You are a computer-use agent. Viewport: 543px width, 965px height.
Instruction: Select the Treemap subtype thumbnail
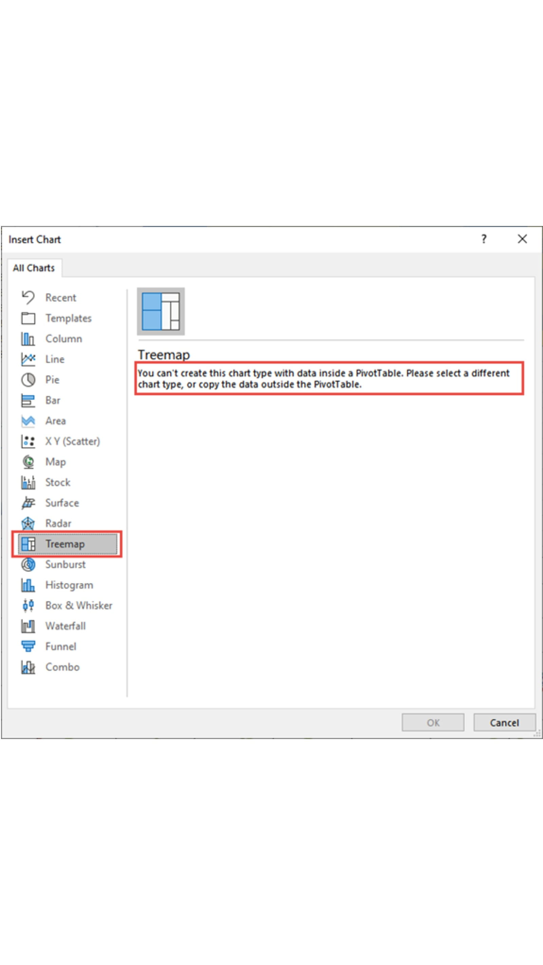pyautogui.click(x=161, y=311)
